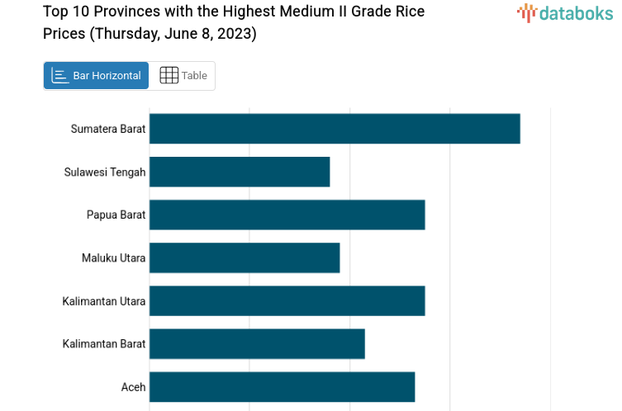
Task: Click the Papua Barat axis label
Action: pos(116,215)
